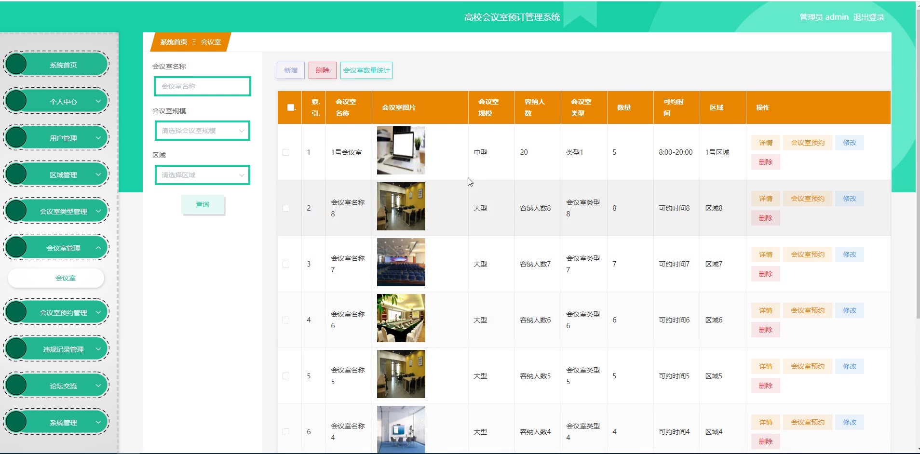The image size is (920, 454).
Task: Click the circle icon on 用户管理 menu
Action: click(16, 137)
